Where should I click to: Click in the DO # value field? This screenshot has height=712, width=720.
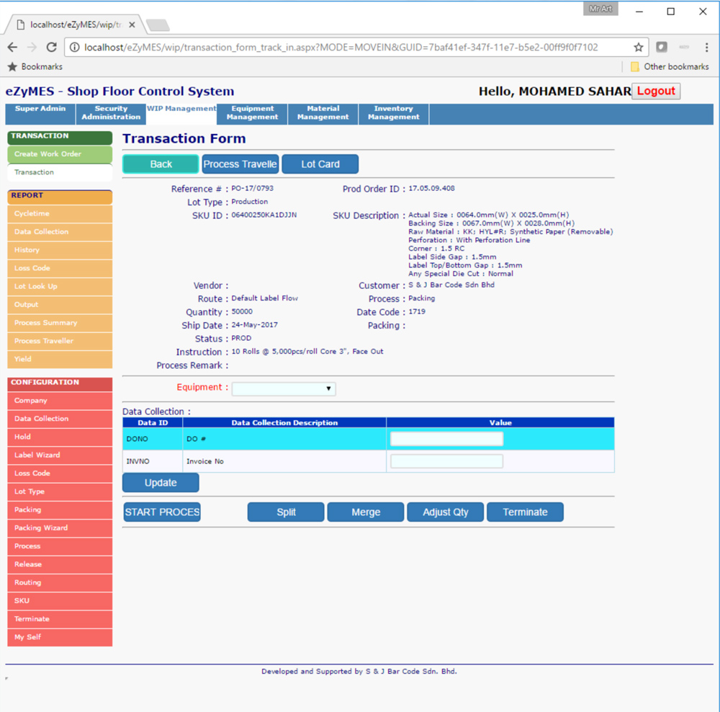pyautogui.click(x=446, y=439)
